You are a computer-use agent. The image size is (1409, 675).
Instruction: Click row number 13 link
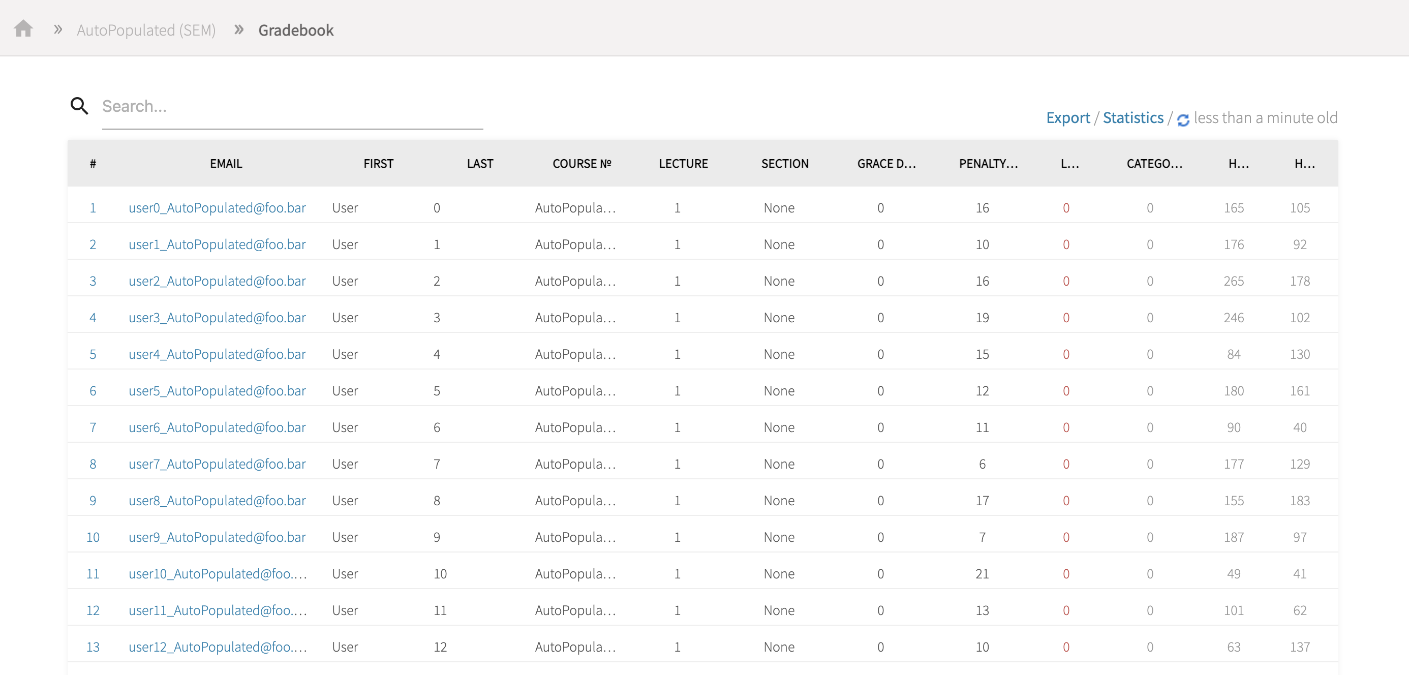[x=93, y=647]
